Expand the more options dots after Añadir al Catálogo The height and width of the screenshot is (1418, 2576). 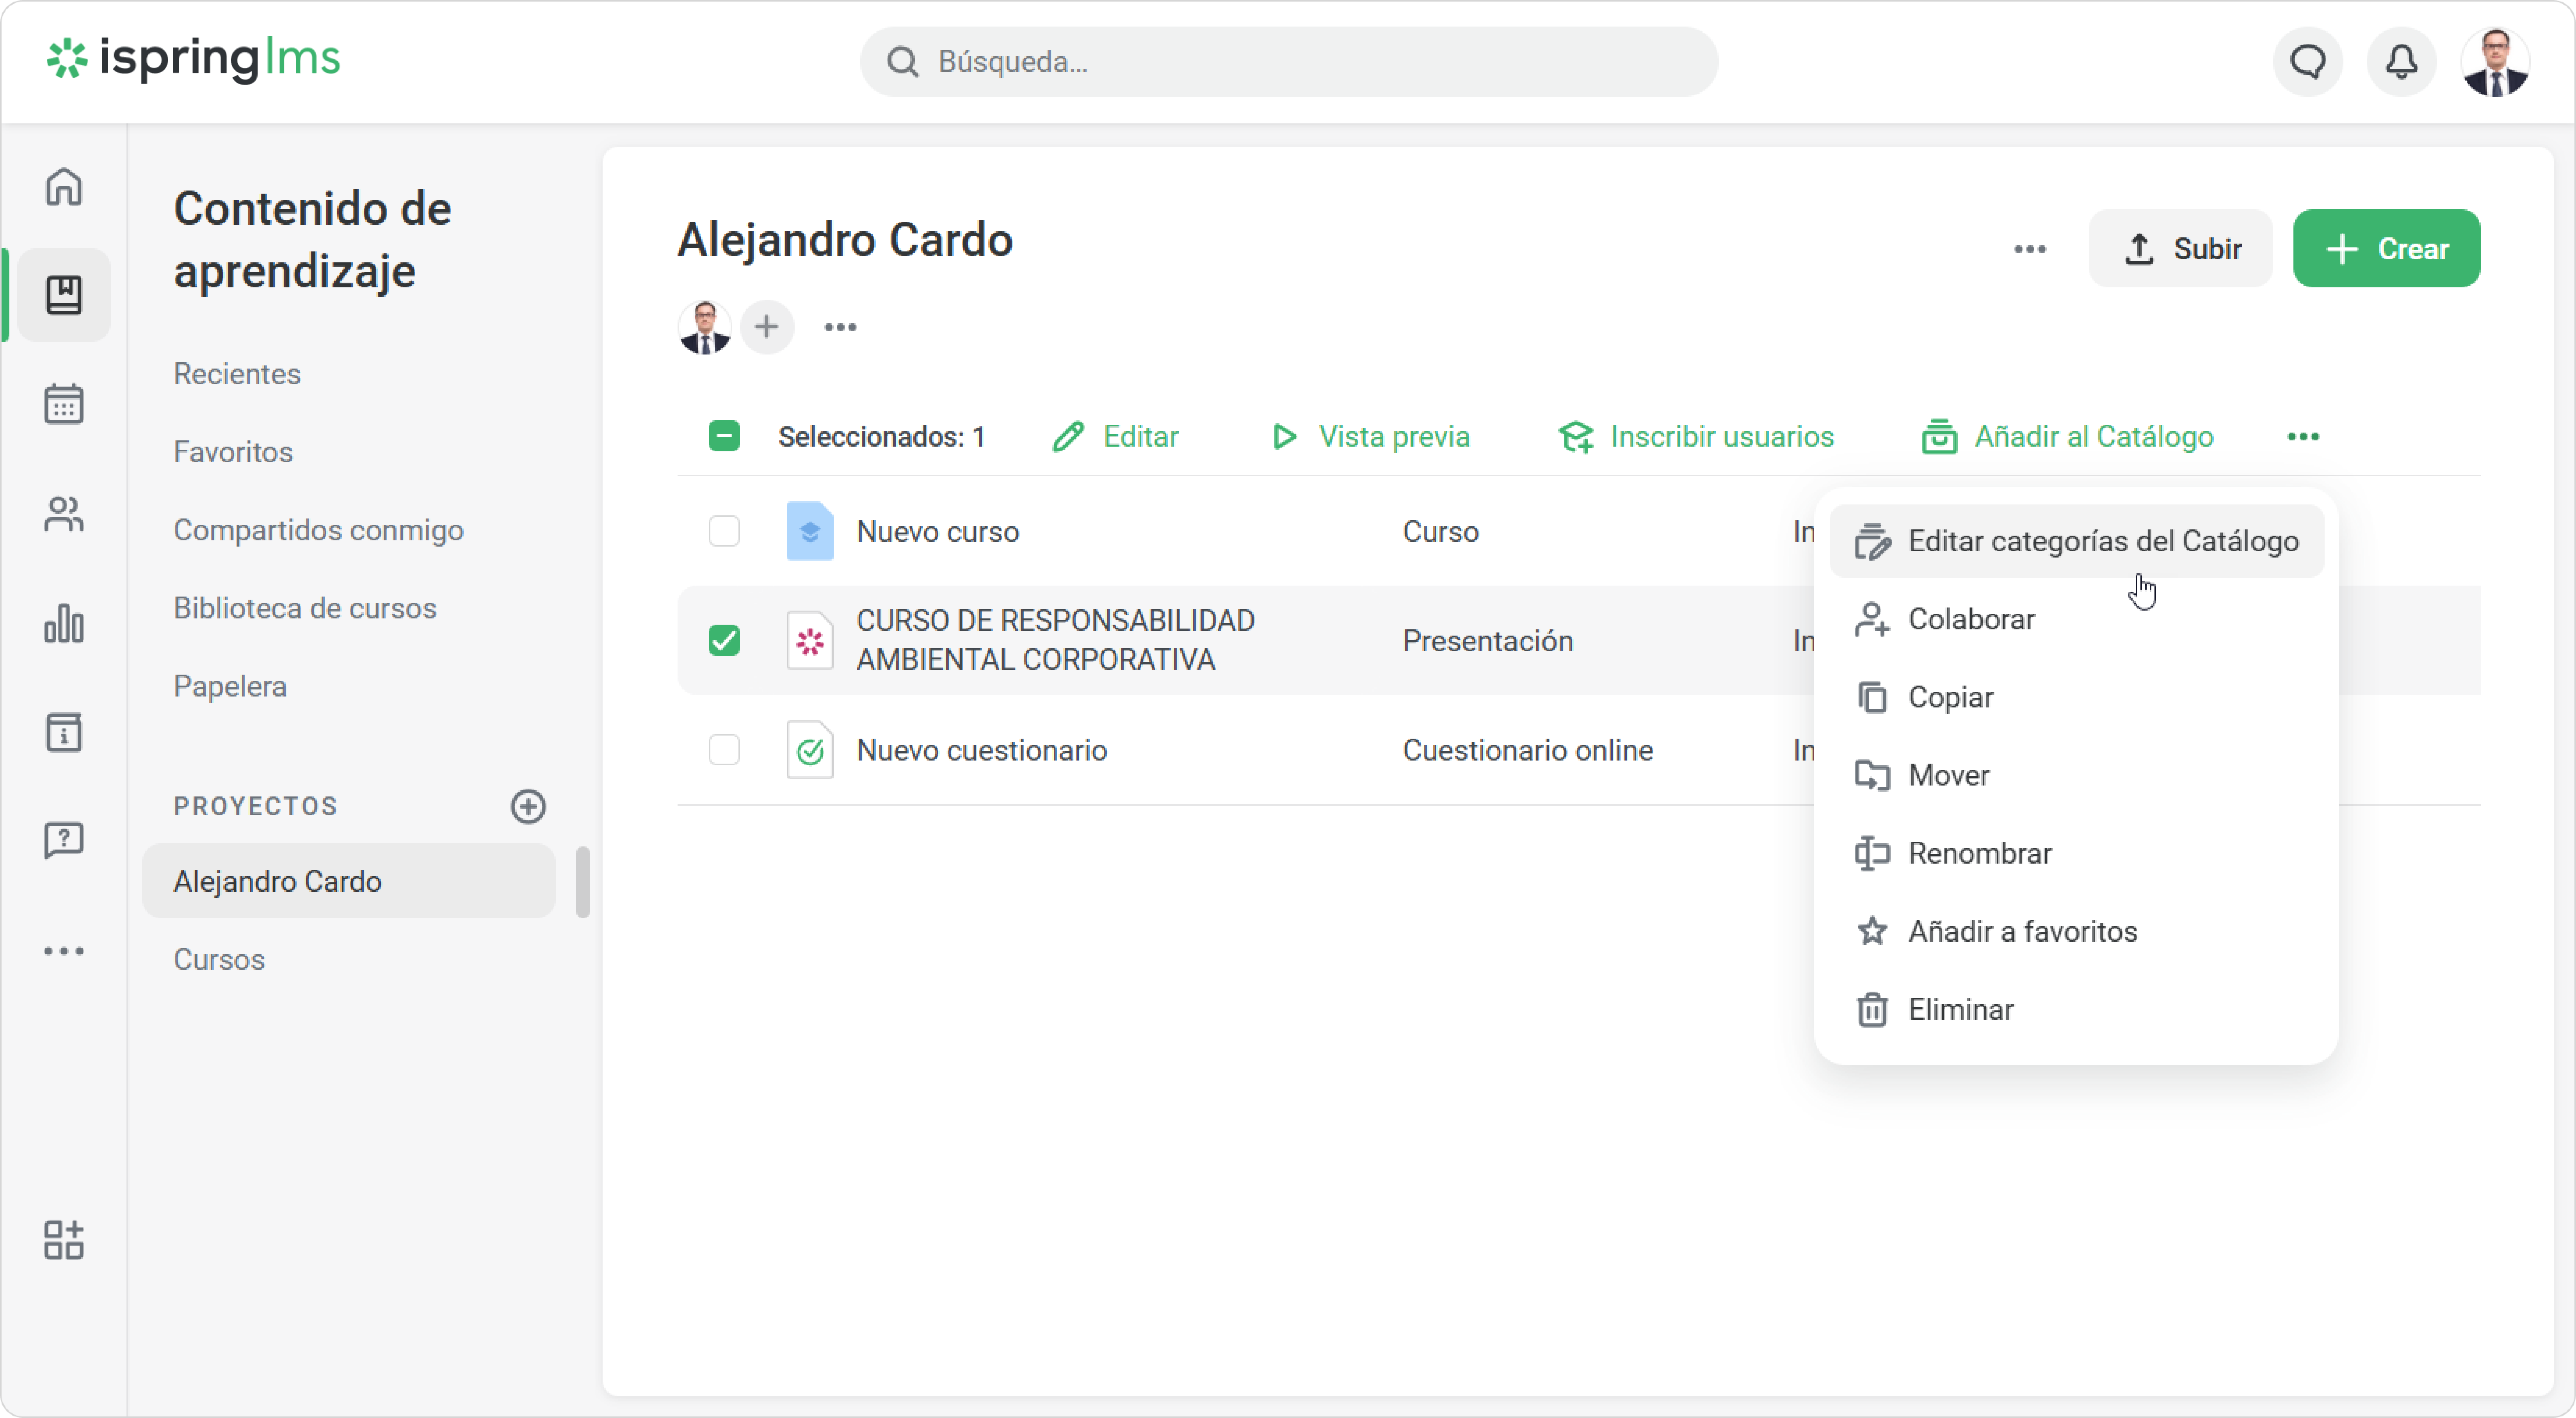pos(2303,436)
